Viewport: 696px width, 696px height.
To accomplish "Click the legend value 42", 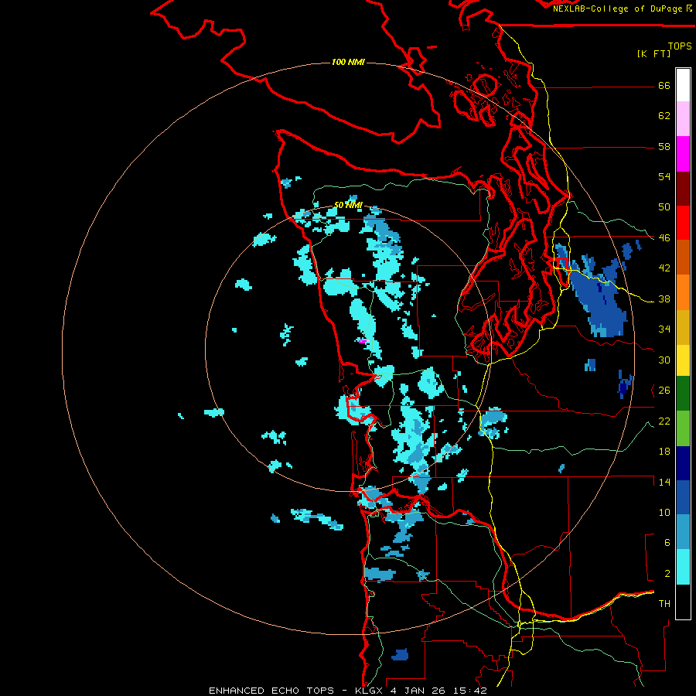I will (664, 268).
